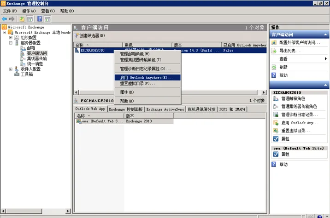Expand 查看 submenu arrow in actions
This screenshot has height=218, width=330.
(325, 59)
